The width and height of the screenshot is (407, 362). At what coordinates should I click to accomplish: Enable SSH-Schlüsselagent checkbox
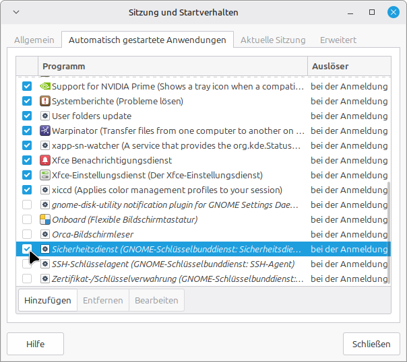coord(27,264)
